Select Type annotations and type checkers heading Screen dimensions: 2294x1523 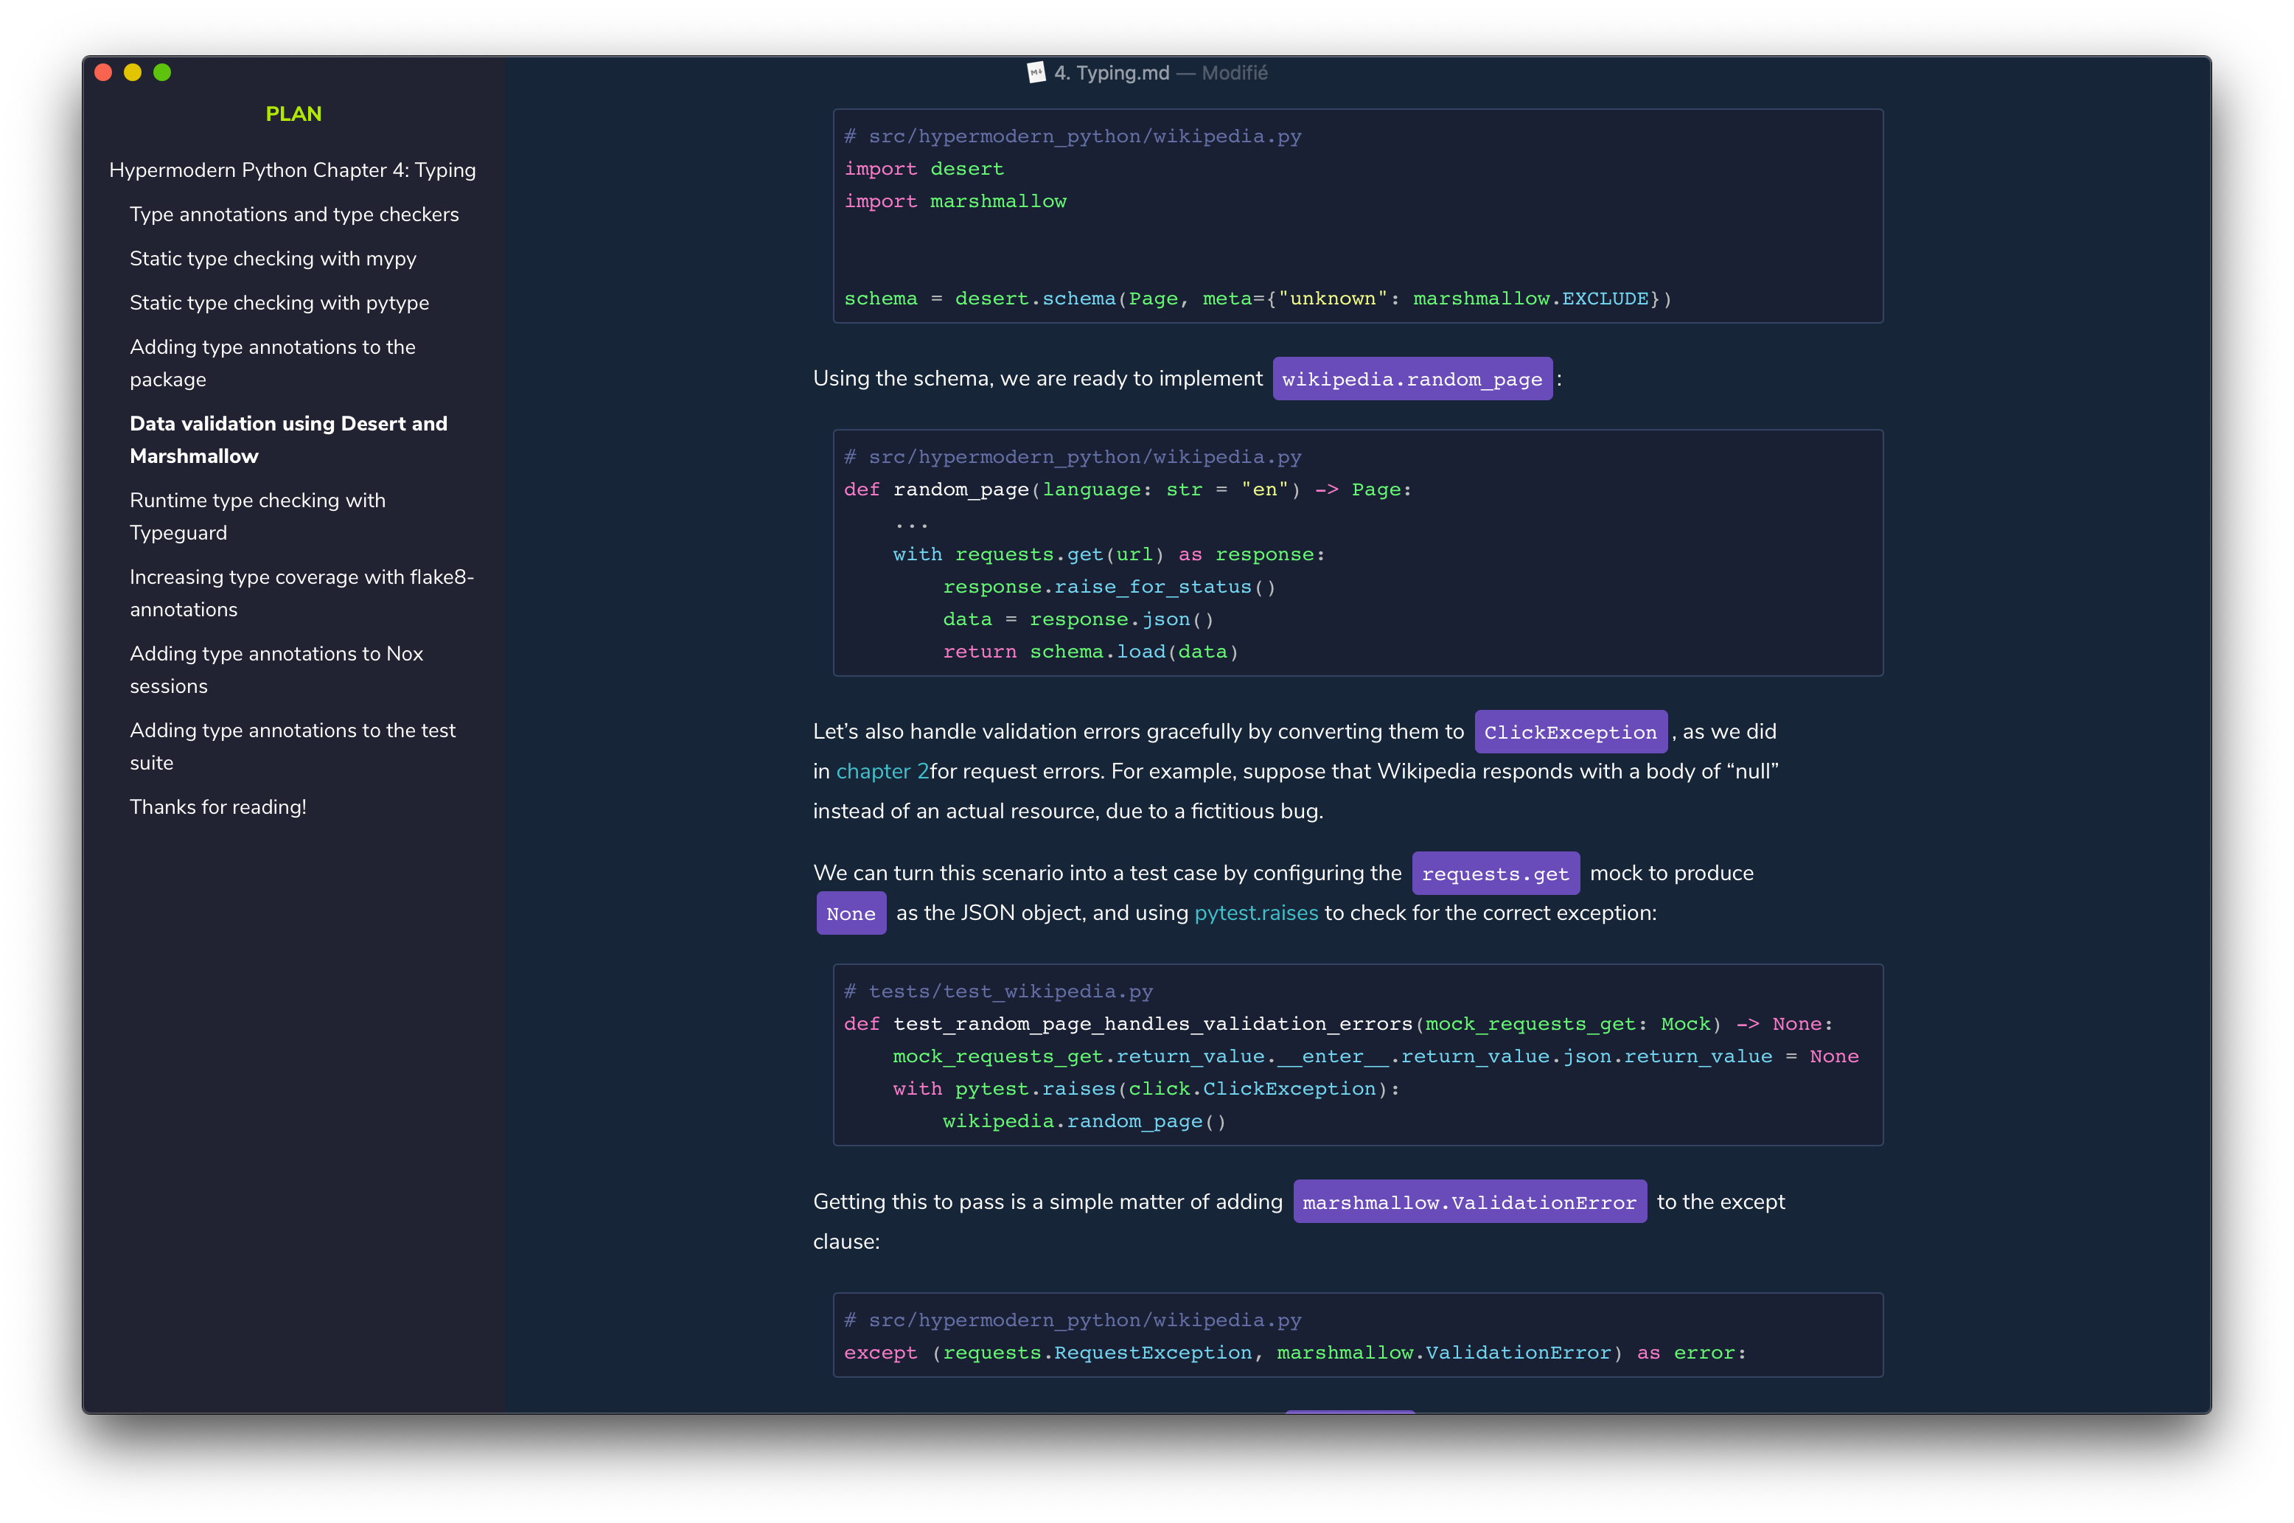pyautogui.click(x=294, y=215)
